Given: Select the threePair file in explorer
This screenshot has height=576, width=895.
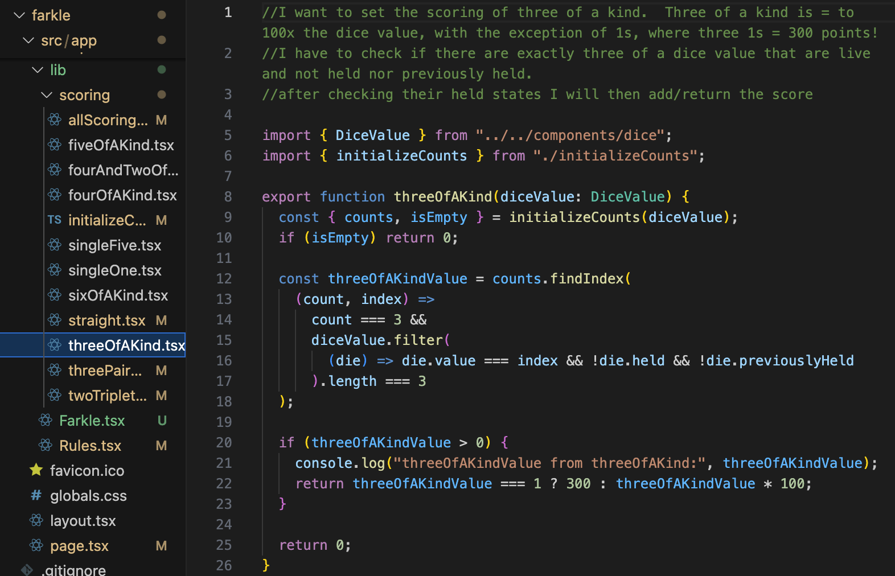Looking at the screenshot, I should coord(105,371).
